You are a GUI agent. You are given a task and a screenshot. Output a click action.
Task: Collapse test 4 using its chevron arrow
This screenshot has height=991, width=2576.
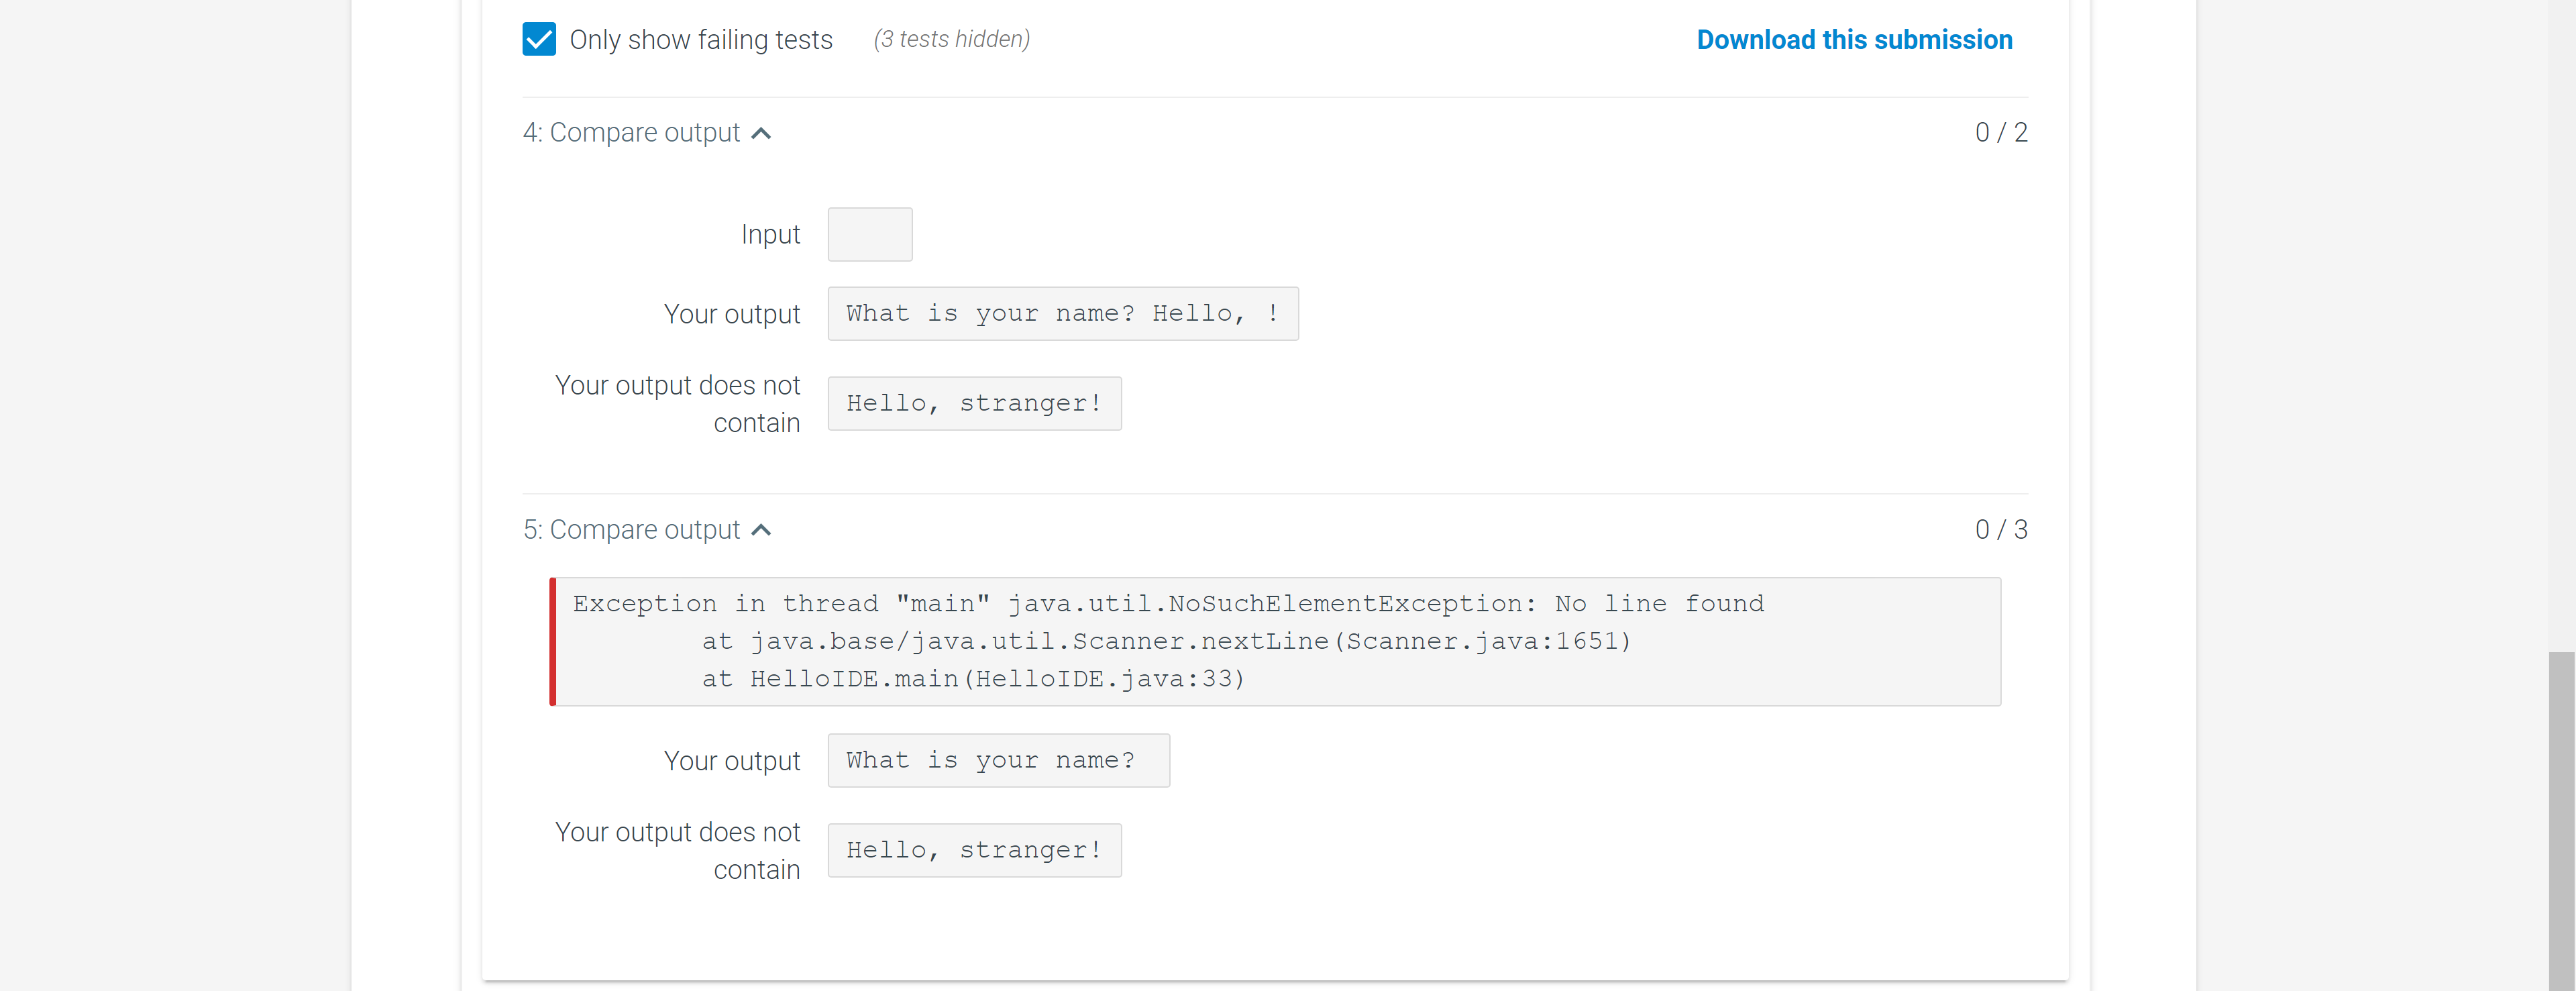coord(761,134)
